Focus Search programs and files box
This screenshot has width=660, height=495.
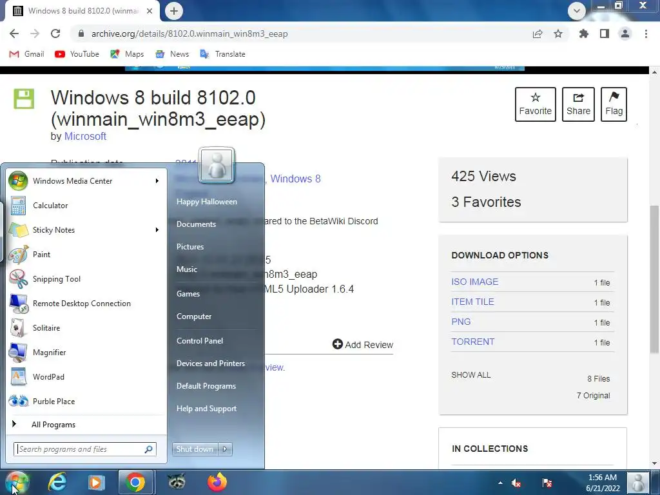(x=85, y=449)
